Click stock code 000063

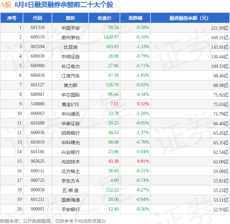[x=37, y=113]
